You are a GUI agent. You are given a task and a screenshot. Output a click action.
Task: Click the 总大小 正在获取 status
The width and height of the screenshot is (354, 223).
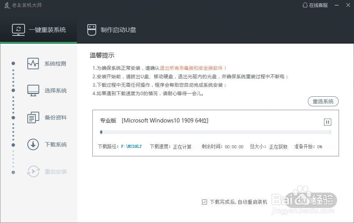[x=278, y=147]
